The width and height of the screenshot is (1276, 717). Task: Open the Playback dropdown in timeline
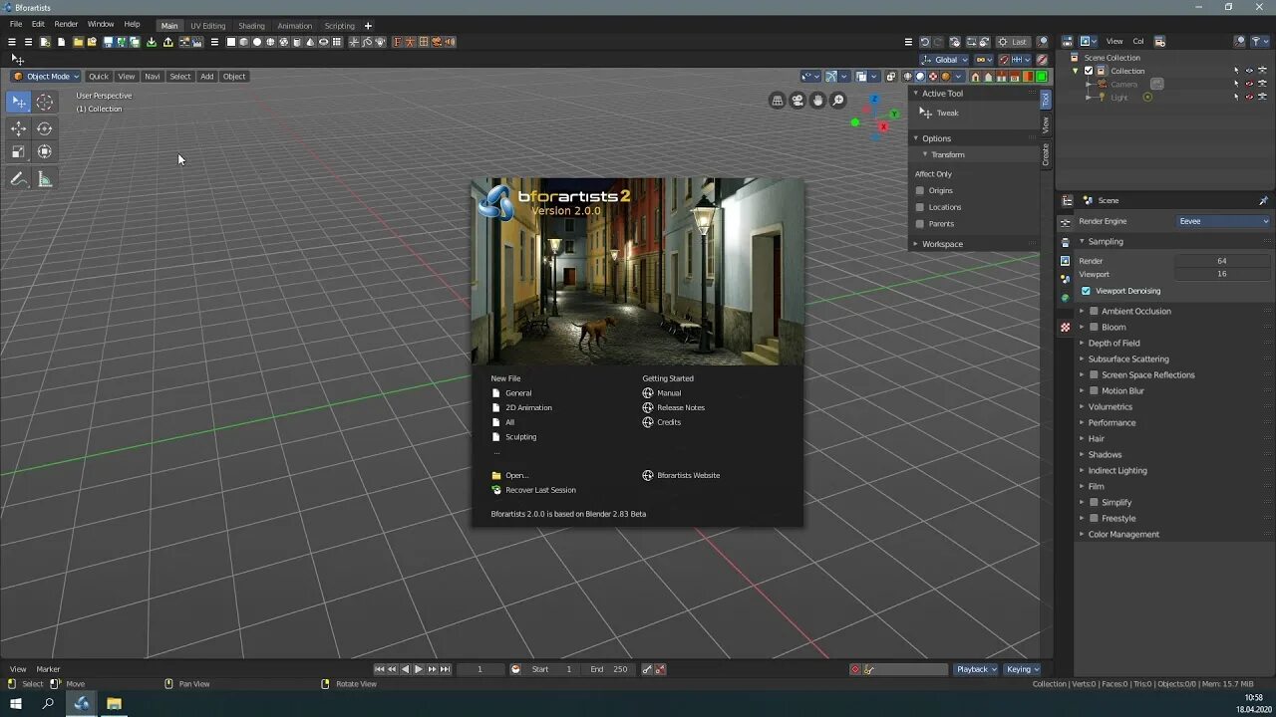coord(976,669)
